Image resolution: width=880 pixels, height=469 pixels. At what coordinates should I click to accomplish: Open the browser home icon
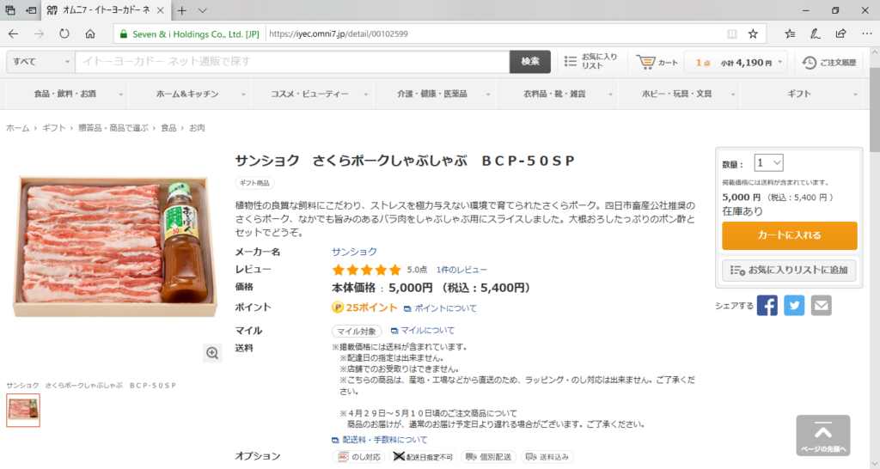pos(90,33)
